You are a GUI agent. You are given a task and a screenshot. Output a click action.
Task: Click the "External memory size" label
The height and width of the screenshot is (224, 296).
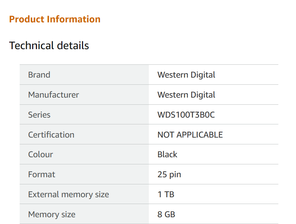pyautogui.click(x=68, y=195)
